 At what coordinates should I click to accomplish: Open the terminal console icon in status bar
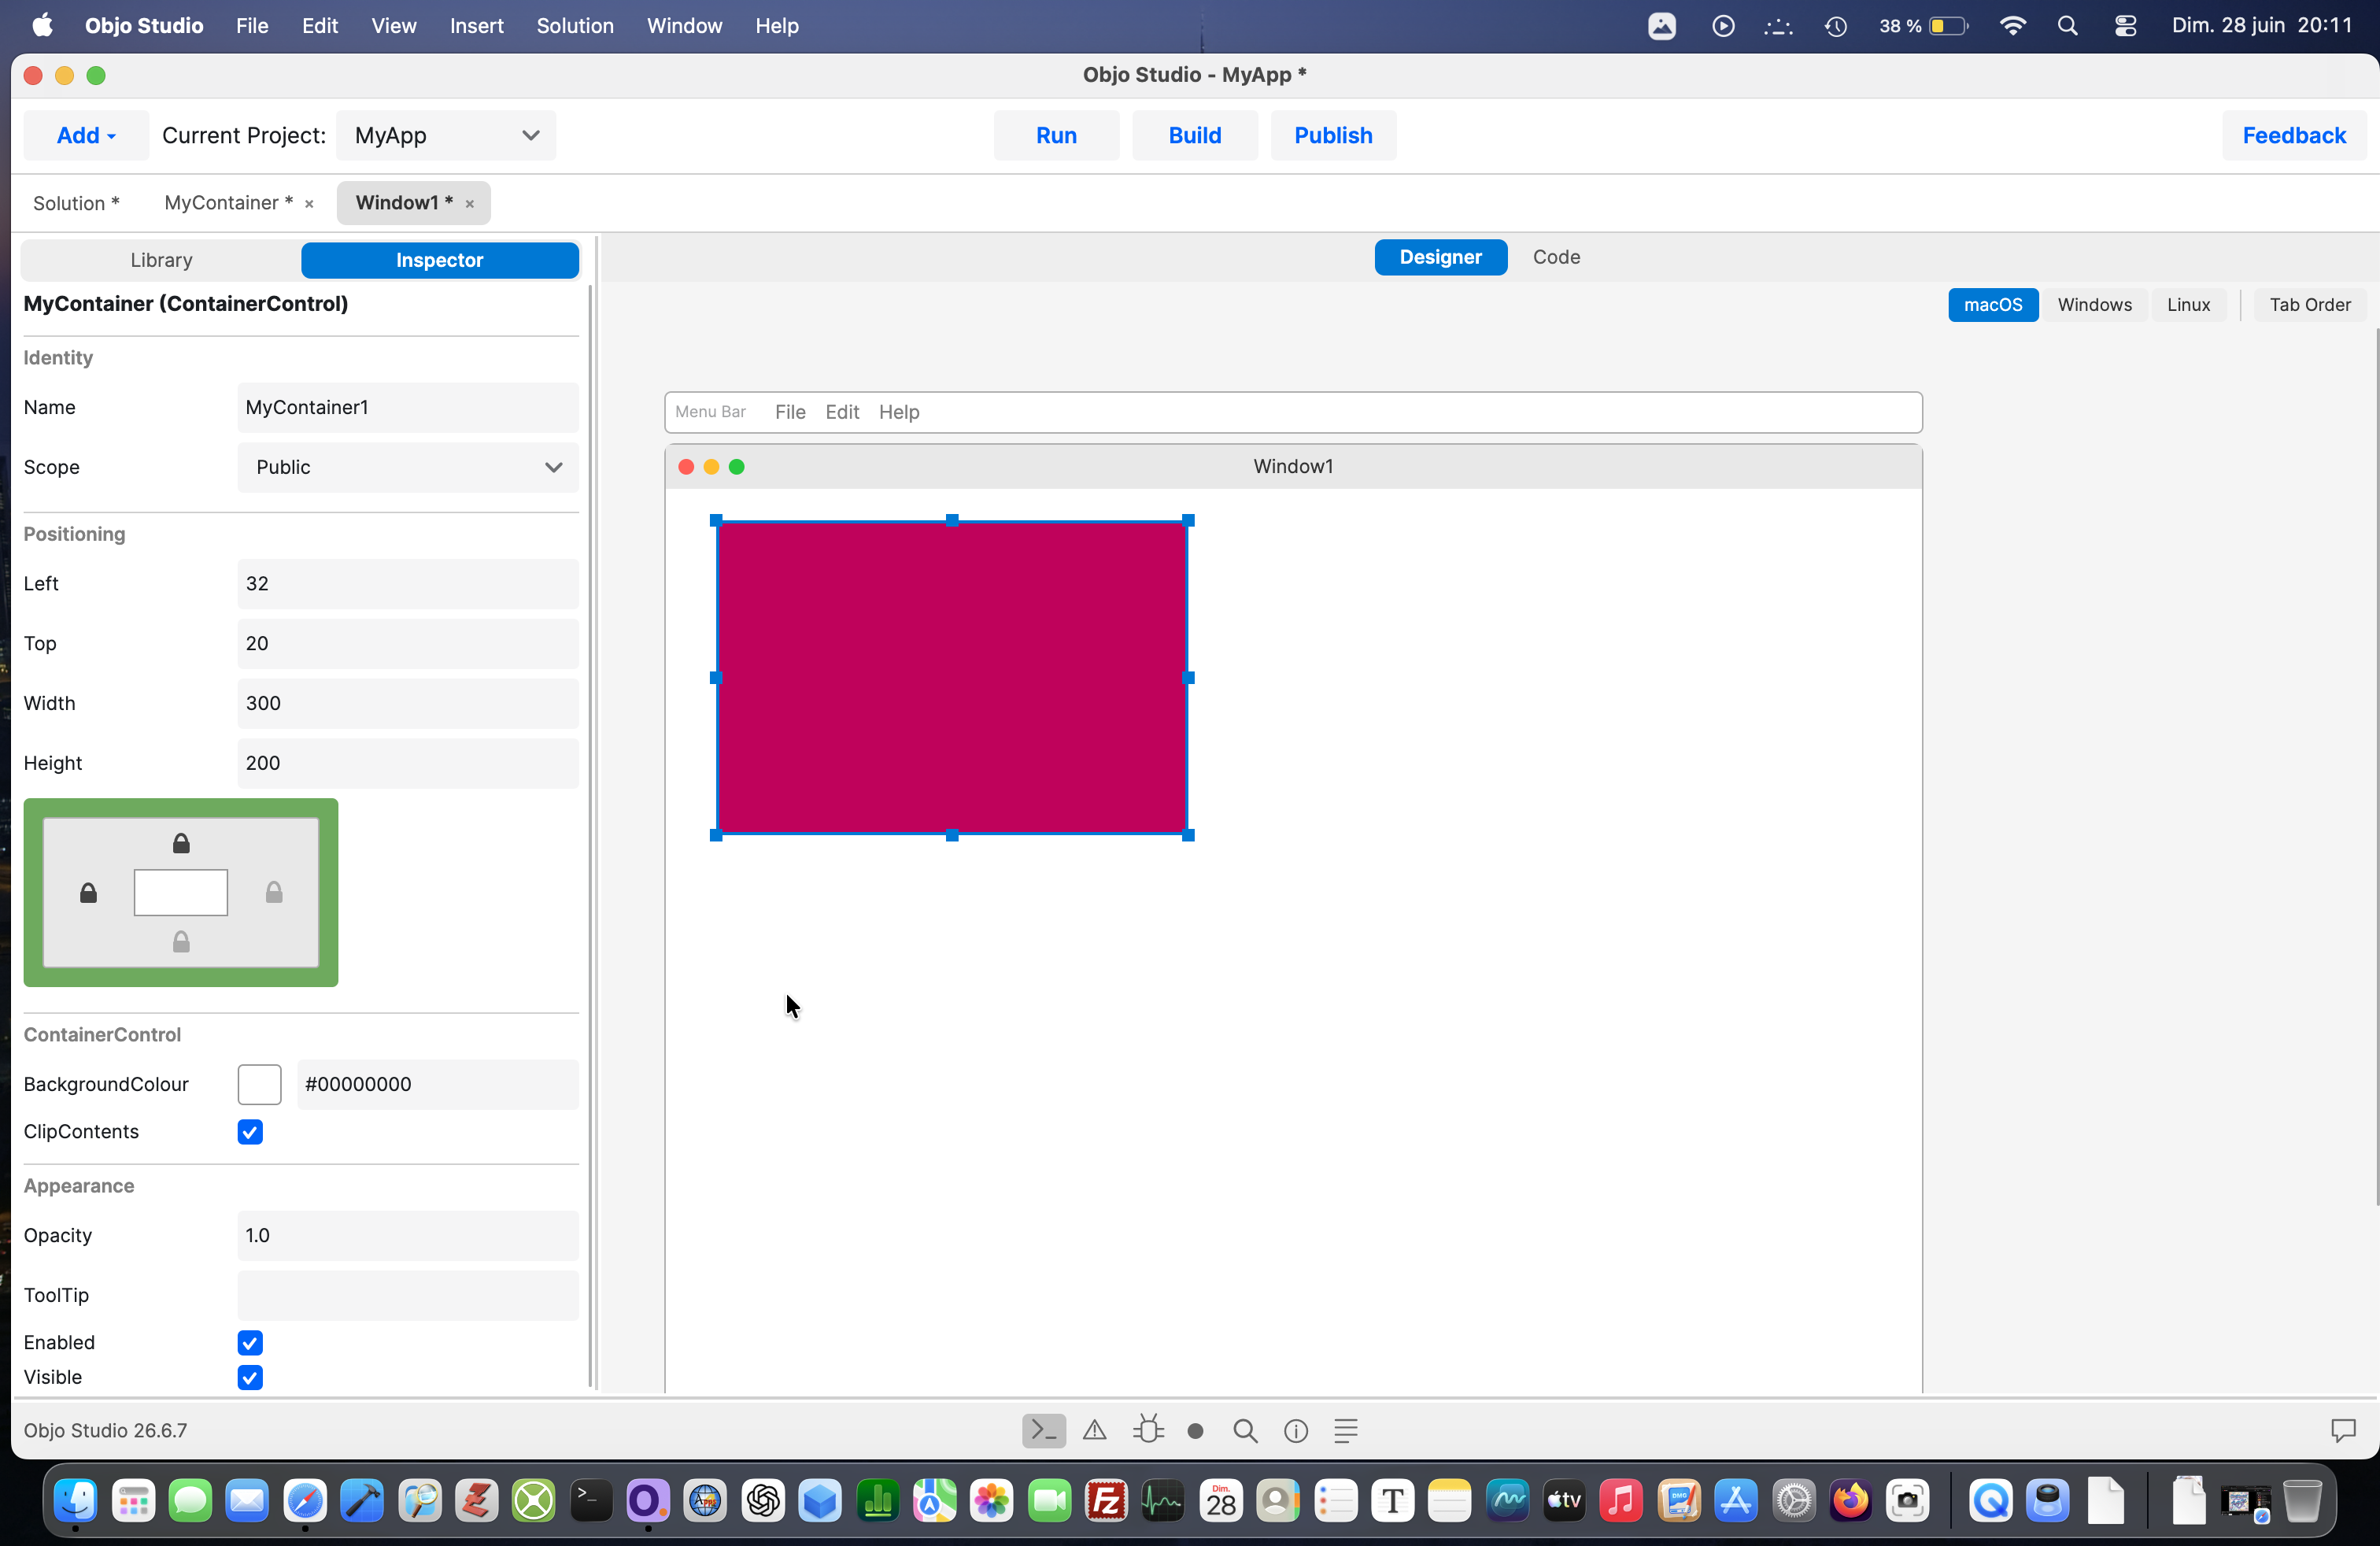pos(1043,1431)
